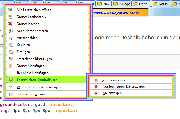Click the A-Z sort icon
Screen dimensions: 180x119
11,31
